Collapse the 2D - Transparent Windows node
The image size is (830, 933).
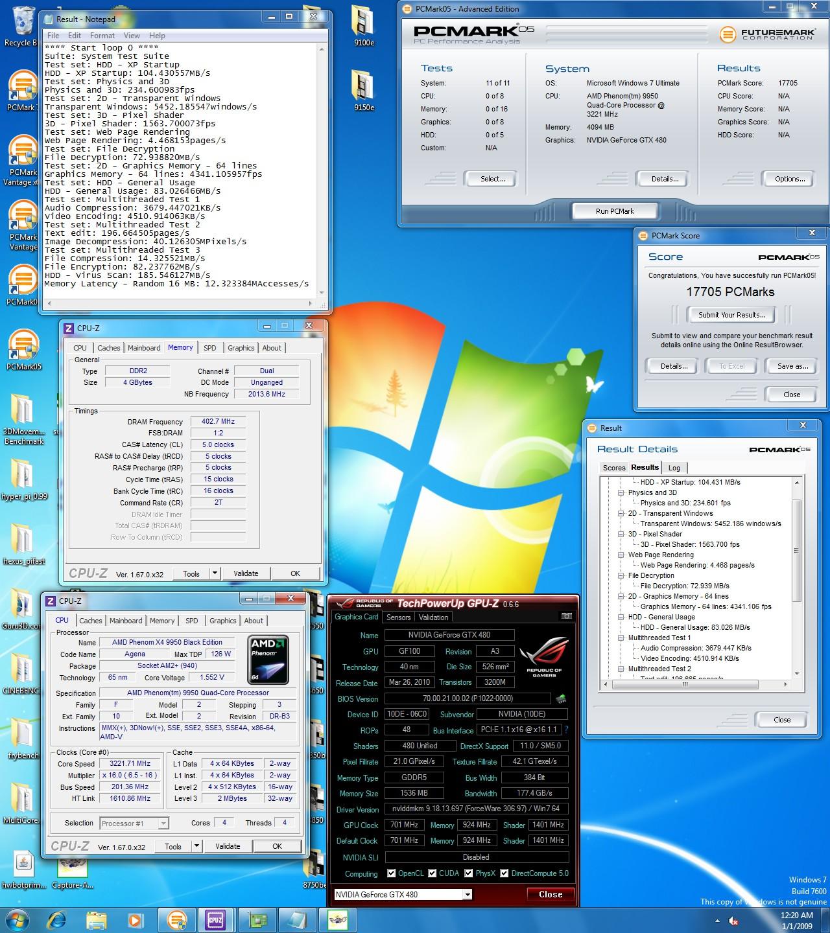coord(621,513)
